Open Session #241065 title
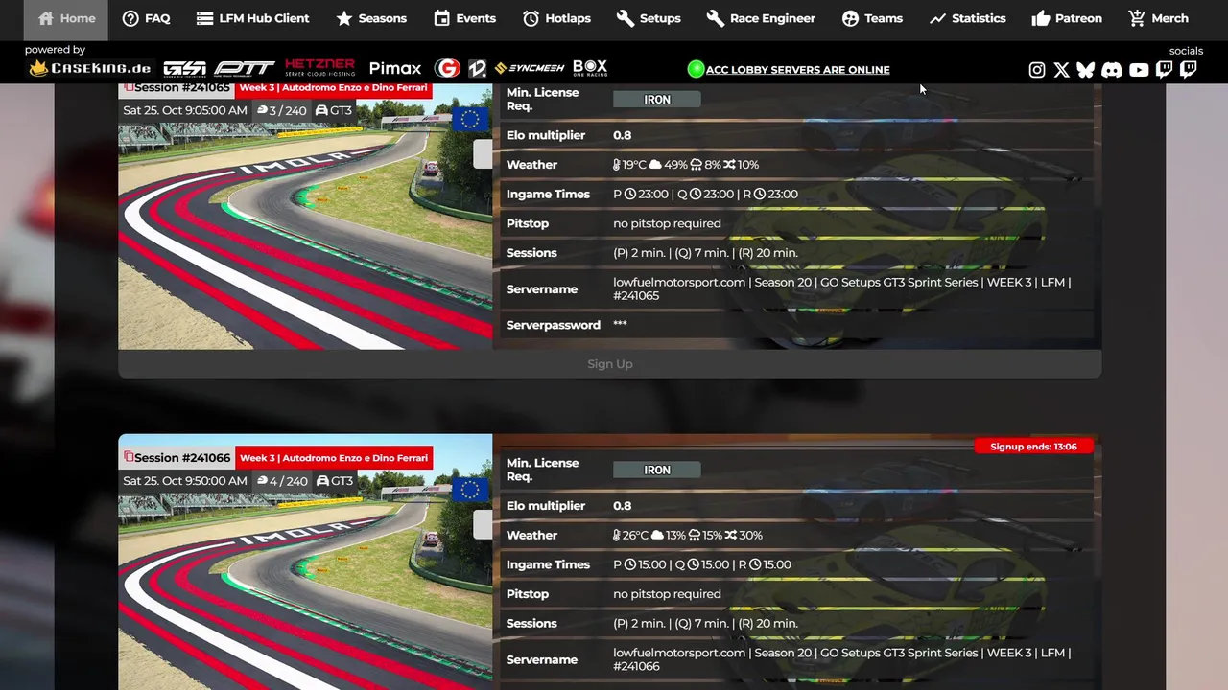The width and height of the screenshot is (1228, 690). pos(182,87)
